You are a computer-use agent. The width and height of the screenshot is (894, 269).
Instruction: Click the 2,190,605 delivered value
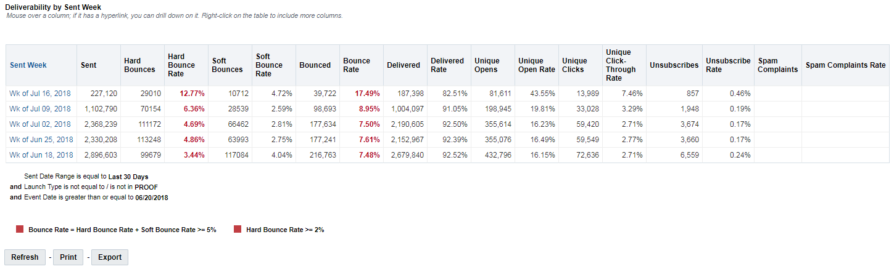coord(407,124)
